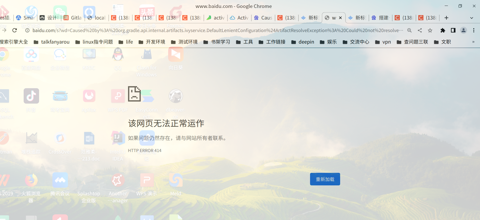View site information for baidu.com

[27, 31]
